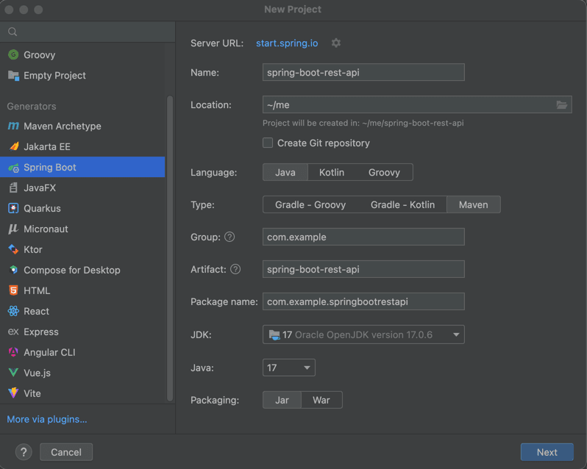Browse for Location with folder icon

point(561,104)
